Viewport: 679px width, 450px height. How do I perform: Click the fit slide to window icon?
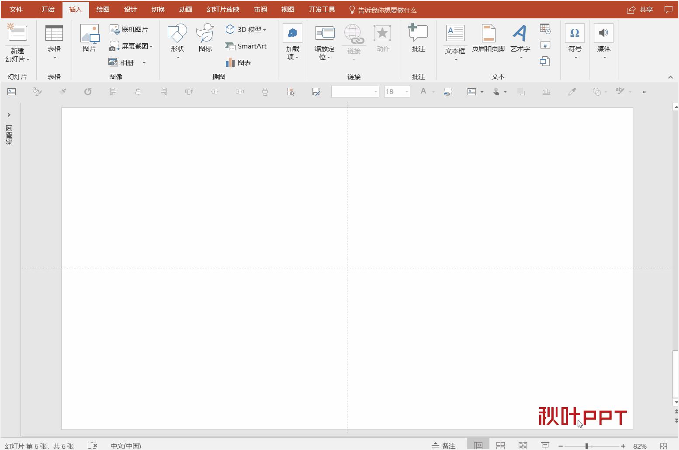click(x=663, y=446)
